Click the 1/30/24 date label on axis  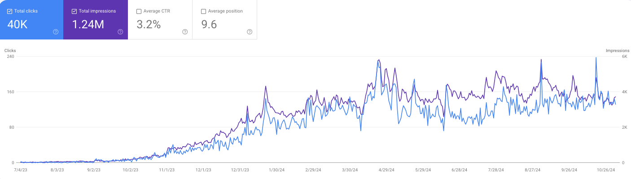(276, 170)
